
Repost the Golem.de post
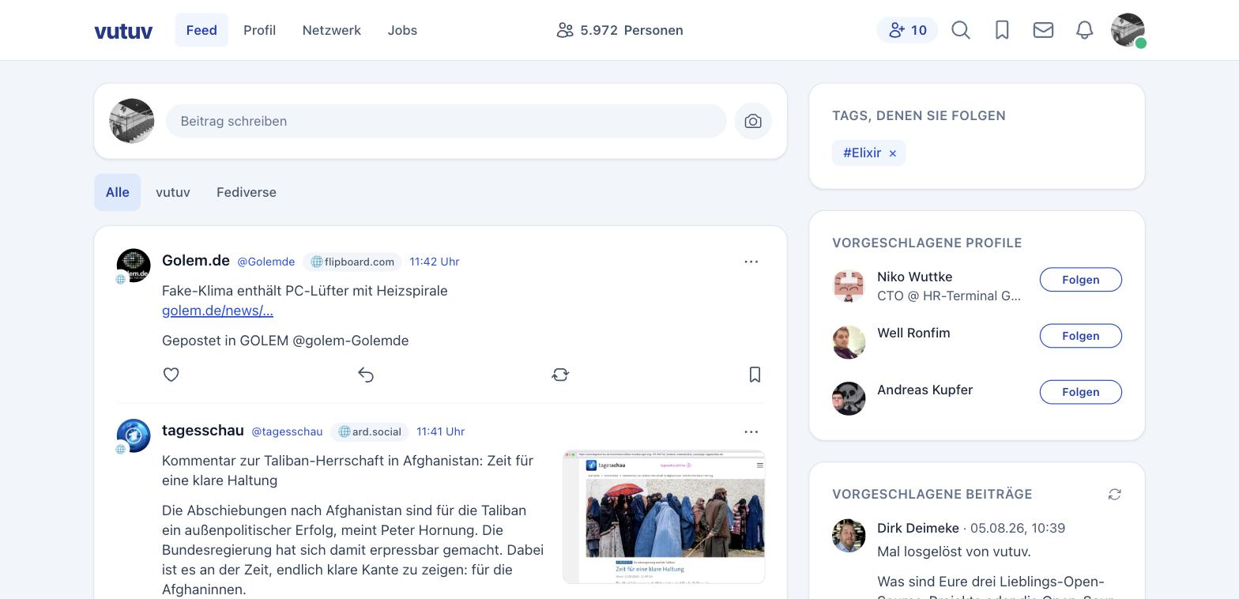point(560,375)
